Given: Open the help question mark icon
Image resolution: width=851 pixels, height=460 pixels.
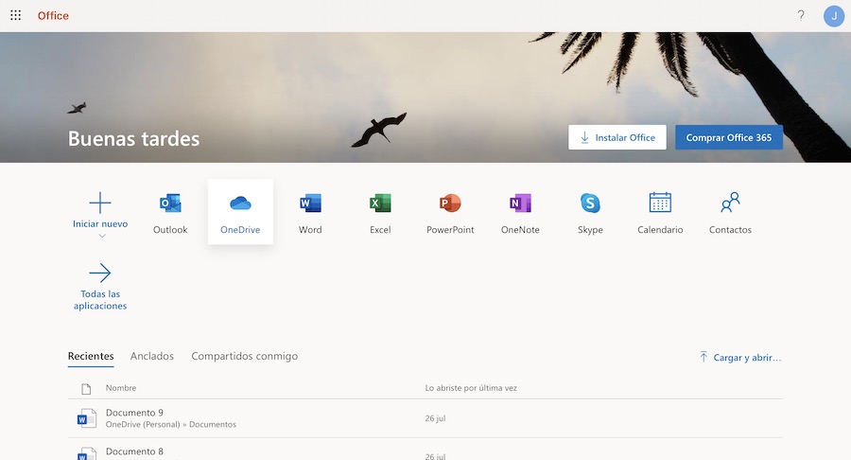Looking at the screenshot, I should coord(801,16).
